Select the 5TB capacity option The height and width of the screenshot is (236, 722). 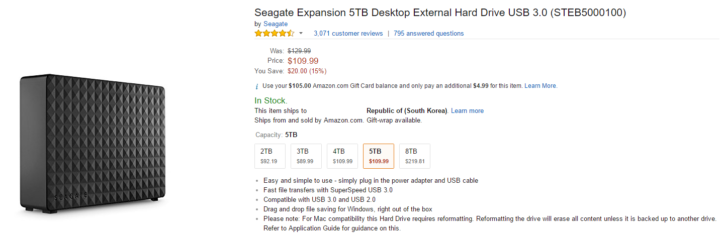(379, 156)
